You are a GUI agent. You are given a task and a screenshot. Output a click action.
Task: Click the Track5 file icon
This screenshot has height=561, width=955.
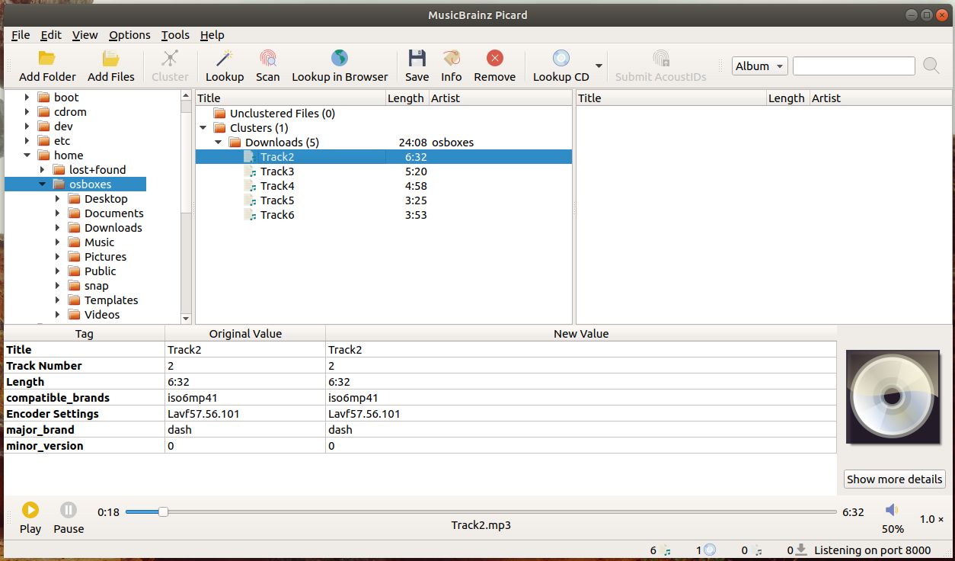(250, 200)
